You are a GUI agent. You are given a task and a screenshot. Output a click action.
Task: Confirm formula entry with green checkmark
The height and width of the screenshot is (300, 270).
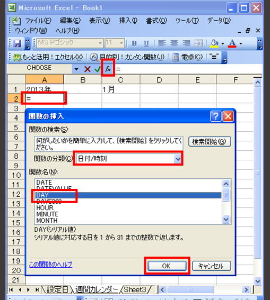tap(98, 69)
